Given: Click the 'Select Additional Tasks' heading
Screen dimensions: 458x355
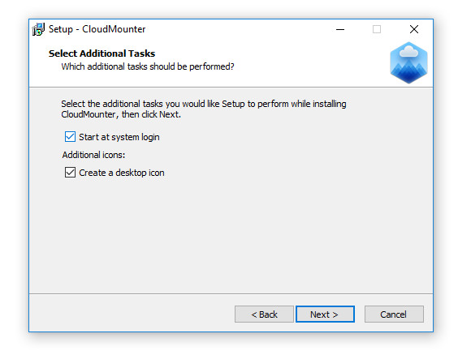Looking at the screenshot, I should (x=102, y=53).
